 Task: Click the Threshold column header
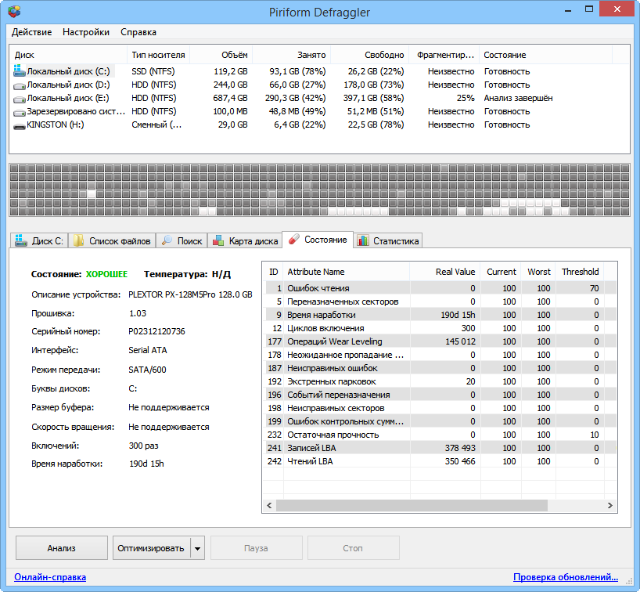click(580, 272)
